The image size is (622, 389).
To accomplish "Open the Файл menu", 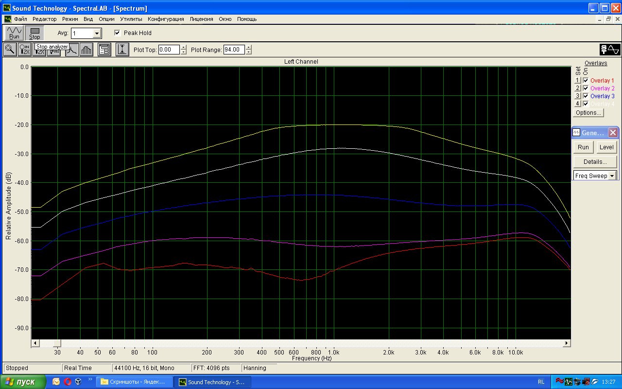I will (x=20, y=19).
